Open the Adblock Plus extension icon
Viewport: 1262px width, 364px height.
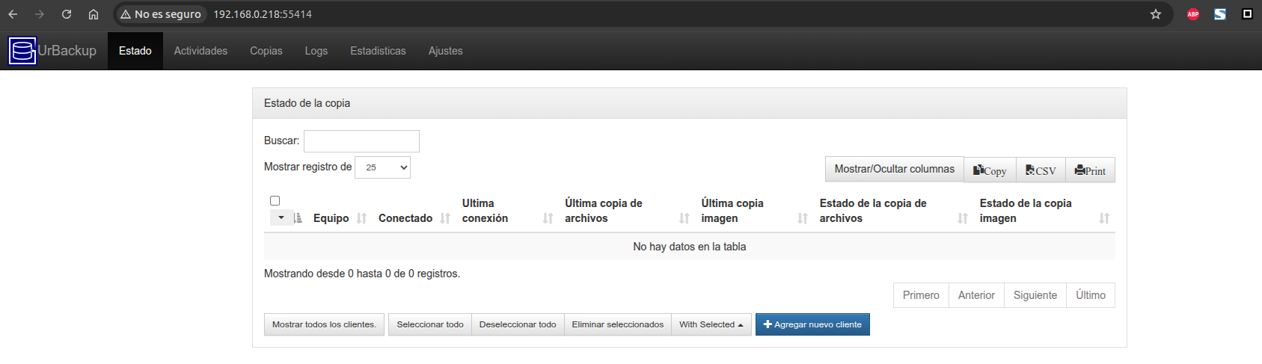1193,14
